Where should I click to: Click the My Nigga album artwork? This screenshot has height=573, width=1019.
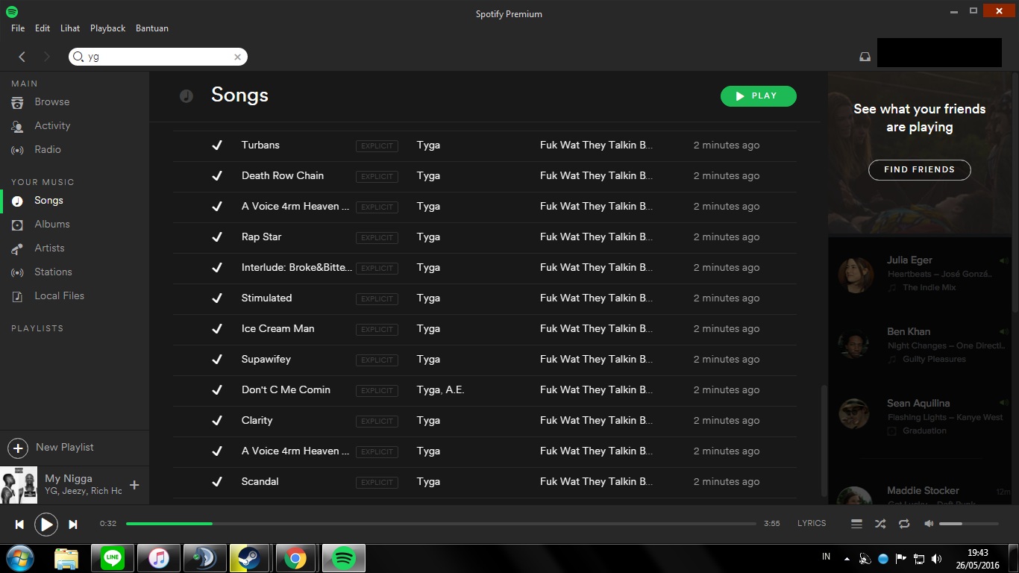point(19,485)
